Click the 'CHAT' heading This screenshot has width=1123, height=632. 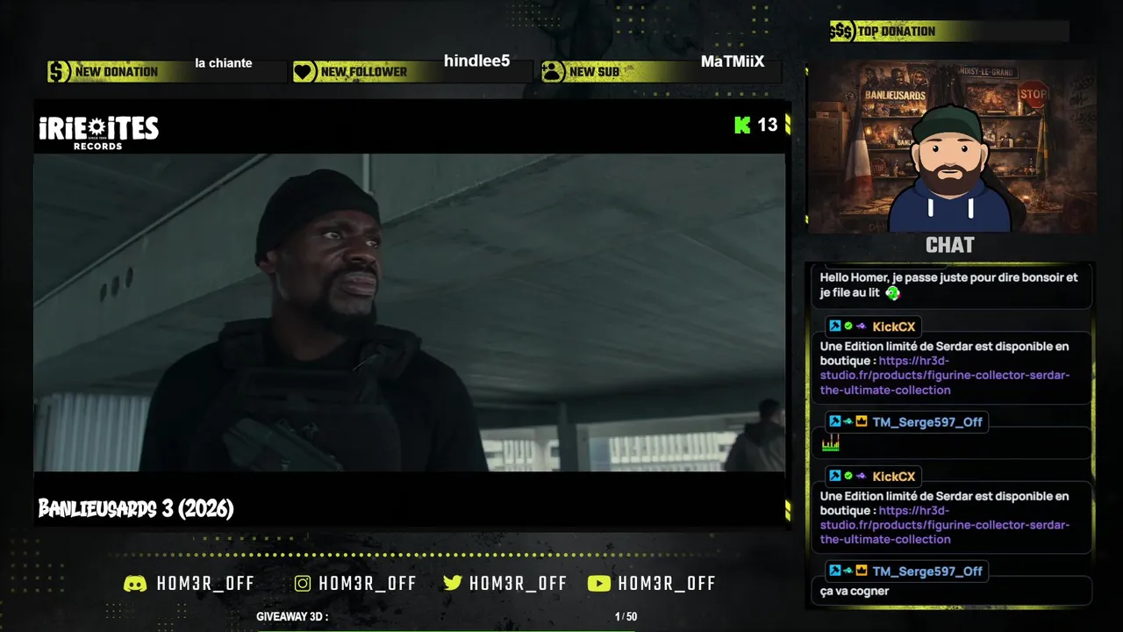pyautogui.click(x=950, y=245)
